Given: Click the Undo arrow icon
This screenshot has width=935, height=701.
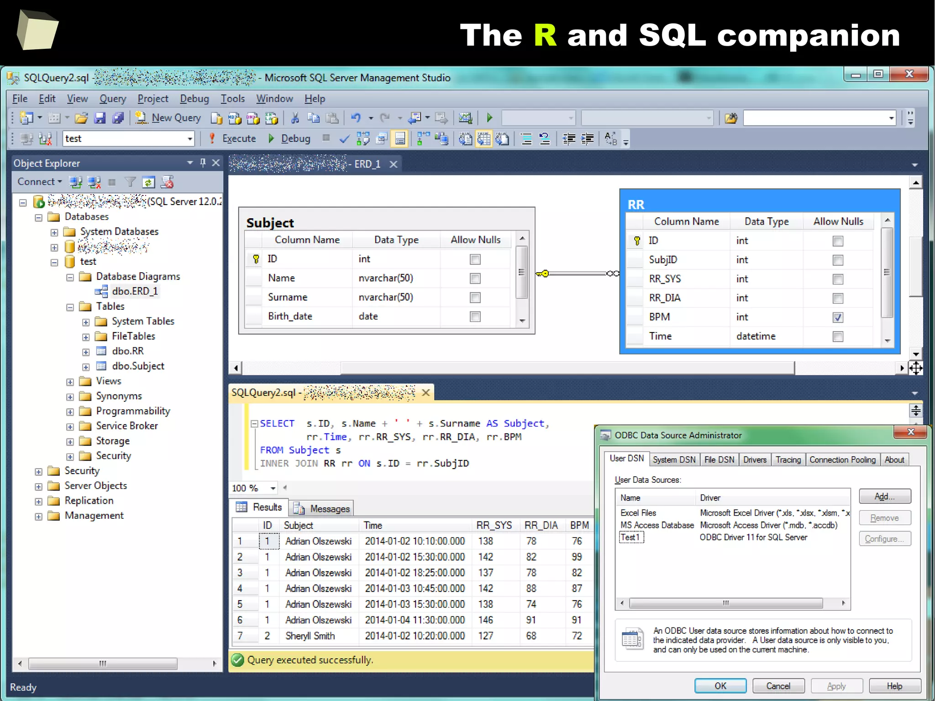Looking at the screenshot, I should (356, 118).
